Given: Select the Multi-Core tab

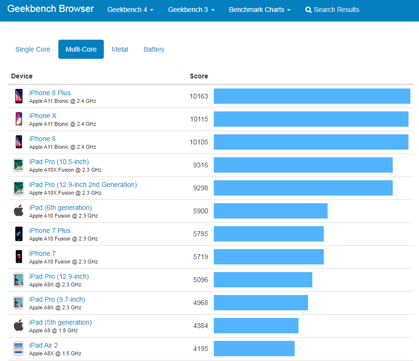Looking at the screenshot, I should (81, 49).
